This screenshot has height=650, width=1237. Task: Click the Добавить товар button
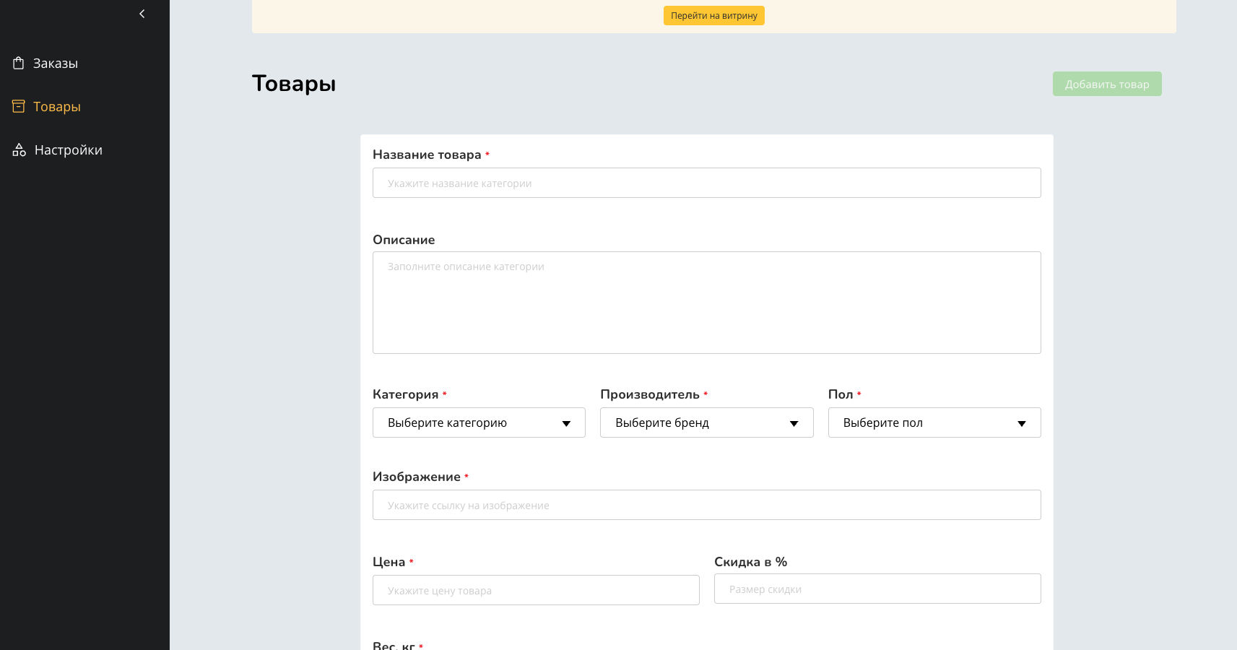tap(1106, 84)
